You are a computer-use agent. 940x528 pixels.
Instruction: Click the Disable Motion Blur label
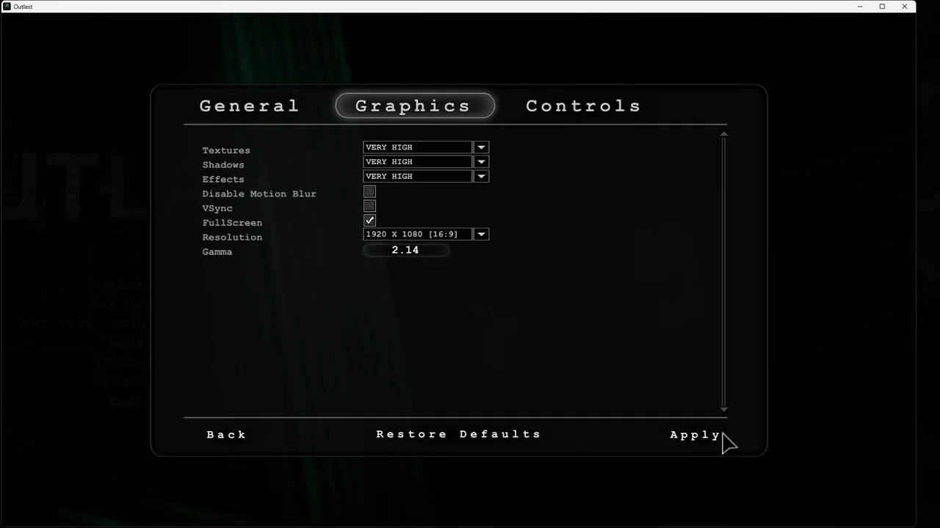coord(259,194)
